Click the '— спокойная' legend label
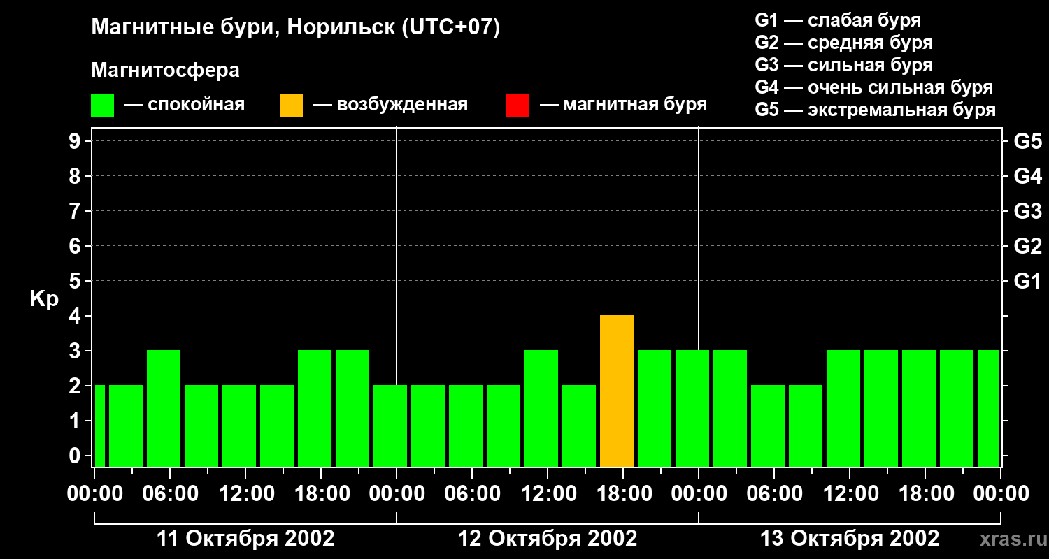Screen dimensions: 1049x559 [x=185, y=105]
